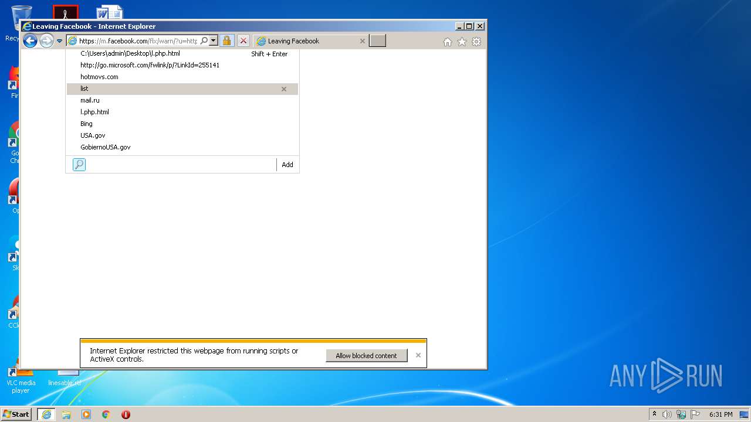The height and width of the screenshot is (422, 751).
Task: Collapse the address bar autocomplete dropdown arrow
Action: click(213, 41)
